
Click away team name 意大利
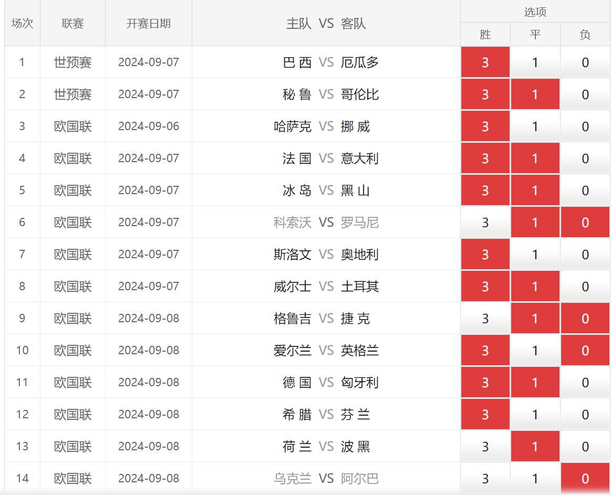(360, 158)
